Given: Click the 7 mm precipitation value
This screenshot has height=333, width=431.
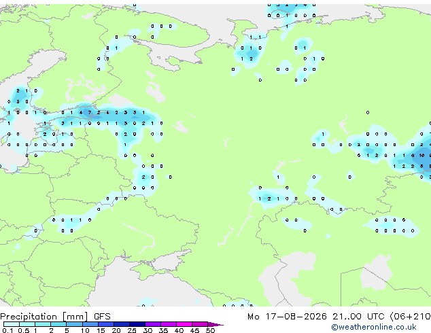Looking at the screenshot, I should tap(89, 112).
